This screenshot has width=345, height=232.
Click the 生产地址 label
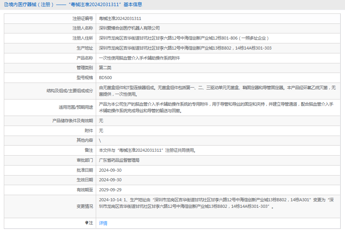[85, 48]
